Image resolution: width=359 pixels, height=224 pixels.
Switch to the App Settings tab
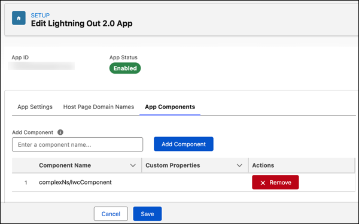(x=35, y=107)
